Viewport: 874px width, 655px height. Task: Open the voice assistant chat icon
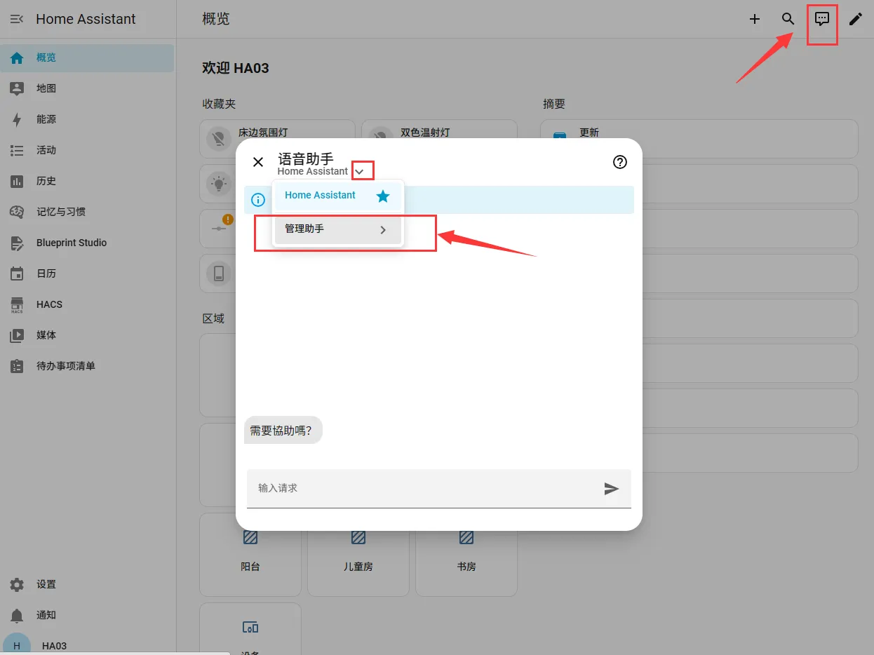click(x=822, y=19)
